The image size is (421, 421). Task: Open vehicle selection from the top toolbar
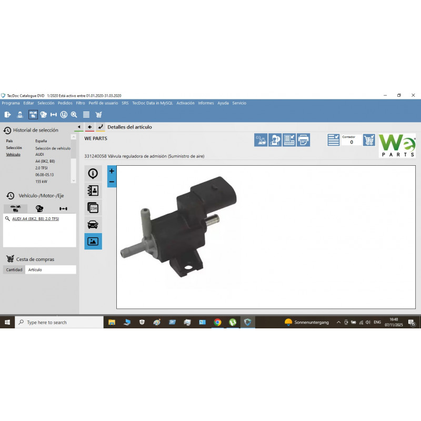[x=33, y=114]
